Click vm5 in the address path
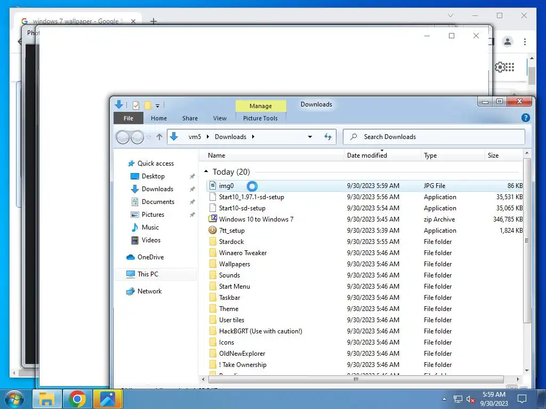 point(195,137)
